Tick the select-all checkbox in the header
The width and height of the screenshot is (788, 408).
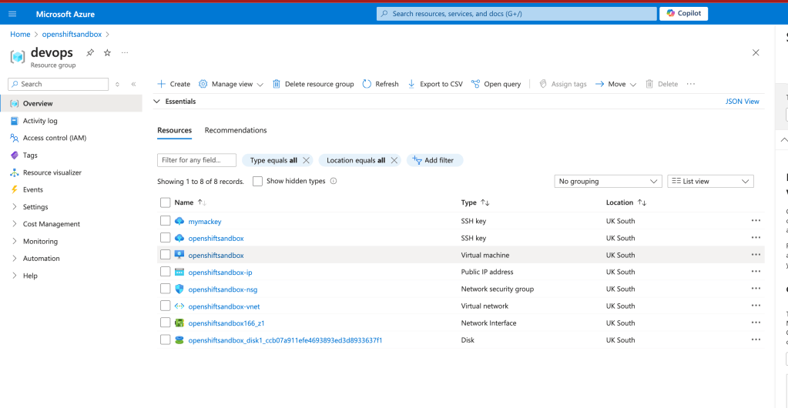point(166,202)
